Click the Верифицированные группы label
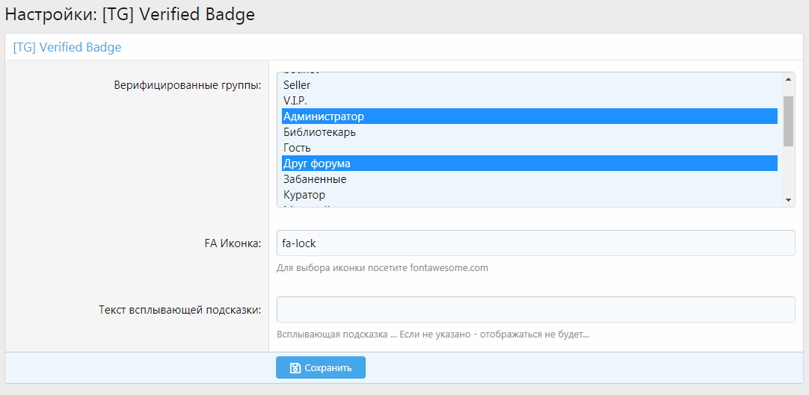Screen dimensions: 809x395 tap(187, 85)
